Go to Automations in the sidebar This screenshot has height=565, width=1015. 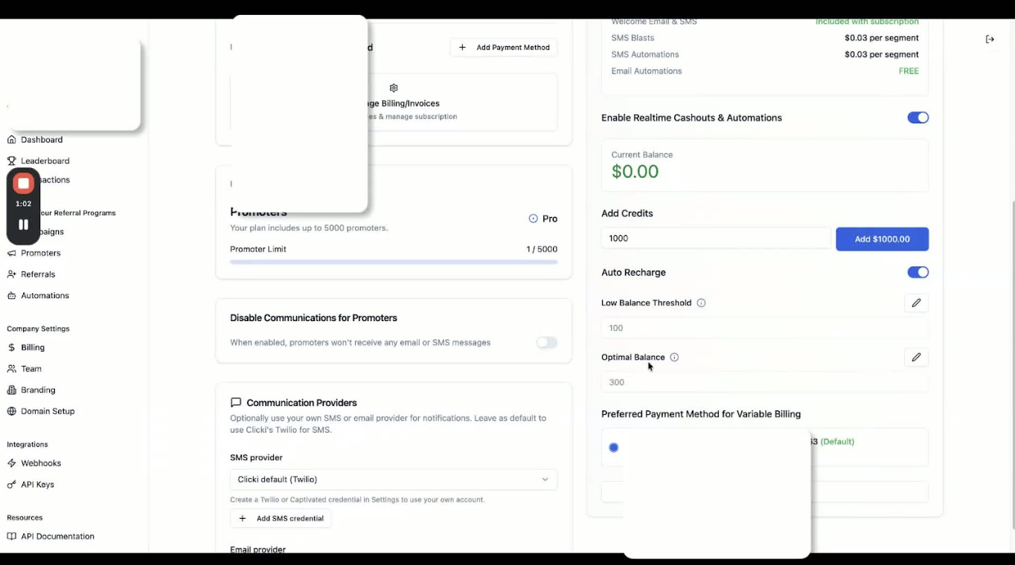(x=45, y=296)
